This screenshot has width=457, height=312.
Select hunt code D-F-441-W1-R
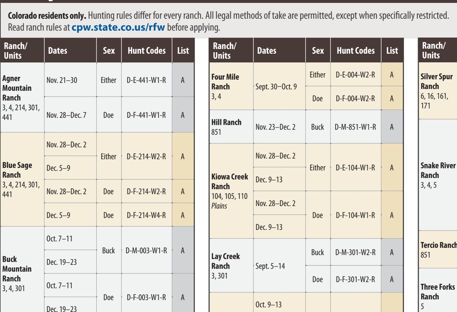(x=147, y=115)
